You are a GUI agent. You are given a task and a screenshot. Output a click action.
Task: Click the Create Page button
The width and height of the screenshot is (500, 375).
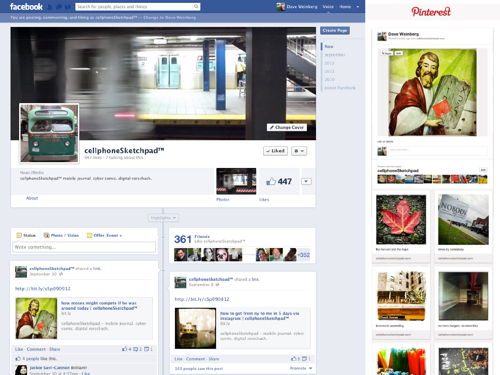click(335, 30)
